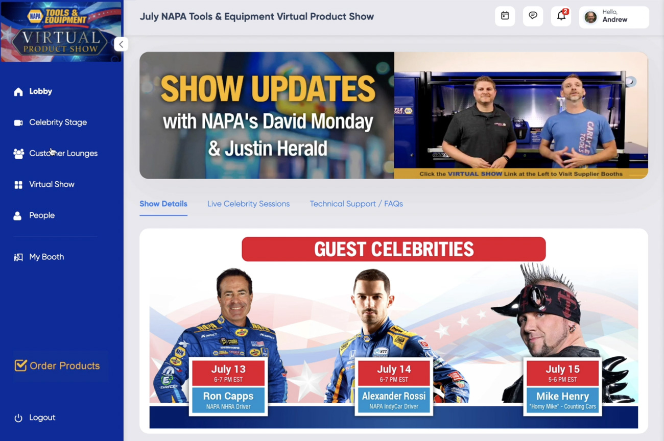Screen dimensions: 664x441
Task: Click the NAPA Virtual Product Show logo
Action: click(x=61, y=32)
